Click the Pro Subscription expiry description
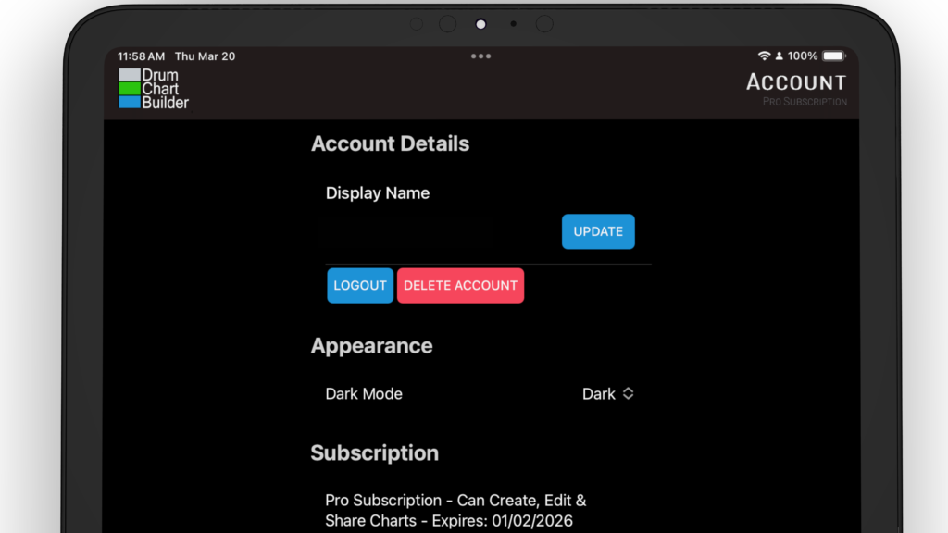 [x=455, y=510]
